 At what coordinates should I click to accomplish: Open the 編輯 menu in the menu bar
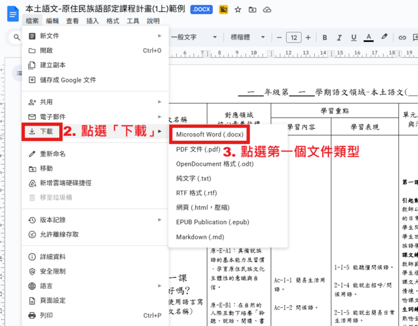tap(53, 21)
